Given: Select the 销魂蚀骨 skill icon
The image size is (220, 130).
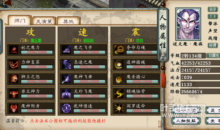Looking at the screenshot, I should [x=119, y=94].
